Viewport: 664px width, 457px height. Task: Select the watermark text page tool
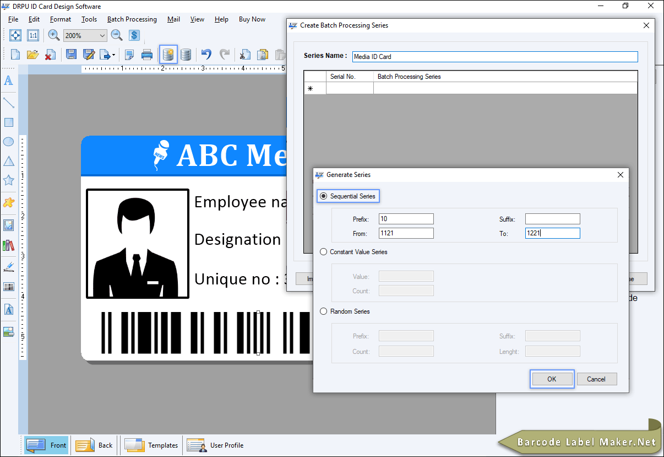[9, 310]
